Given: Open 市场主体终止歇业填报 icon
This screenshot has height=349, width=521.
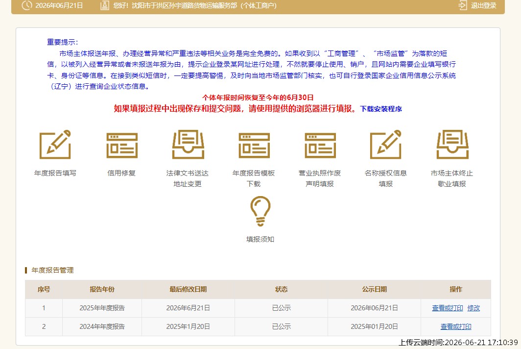Looking at the screenshot, I should click(452, 145).
